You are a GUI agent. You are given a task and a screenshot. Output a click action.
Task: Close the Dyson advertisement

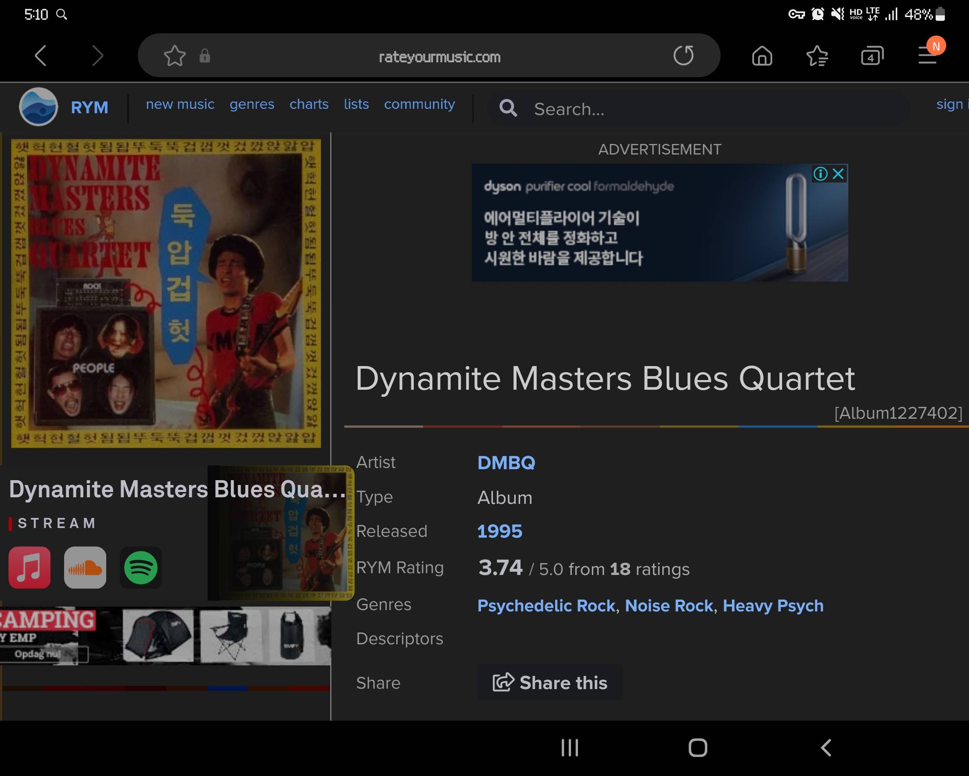838,174
